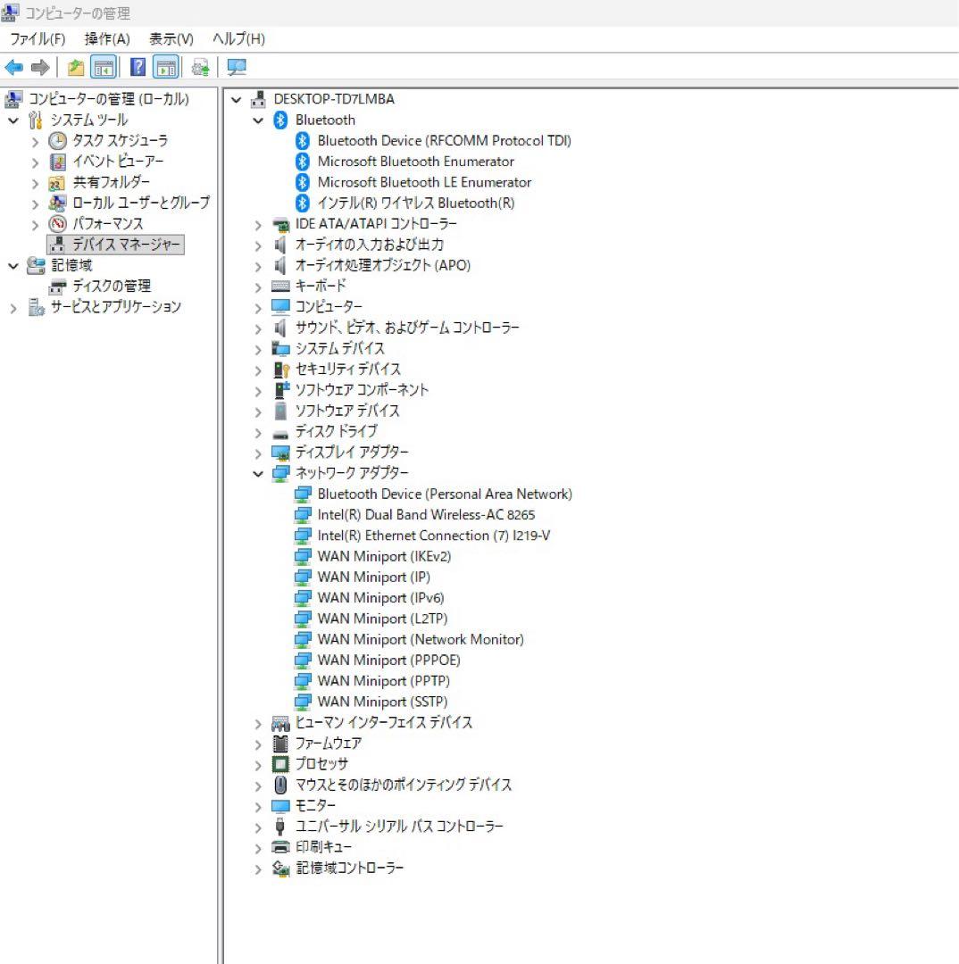The image size is (959, 964).
Task: Collapse the 記憶域 node
Action: point(13,266)
